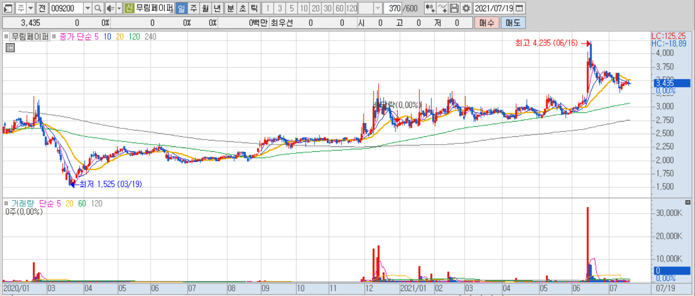Choose interval 30 button
This screenshot has height=296, width=695.
(327, 8)
